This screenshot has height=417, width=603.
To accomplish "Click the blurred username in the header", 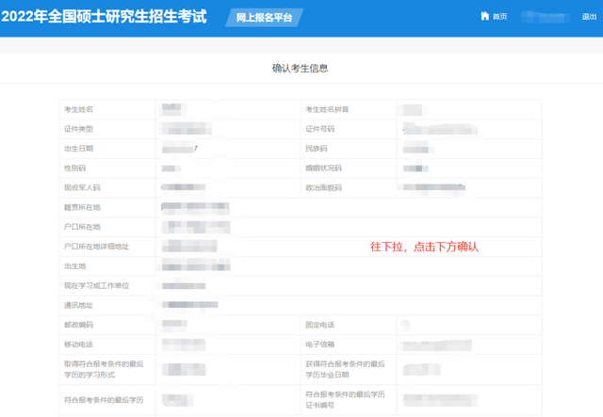I will [x=545, y=17].
